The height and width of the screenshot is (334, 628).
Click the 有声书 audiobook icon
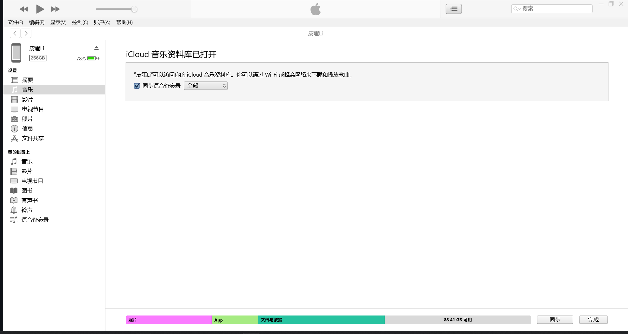pos(14,200)
